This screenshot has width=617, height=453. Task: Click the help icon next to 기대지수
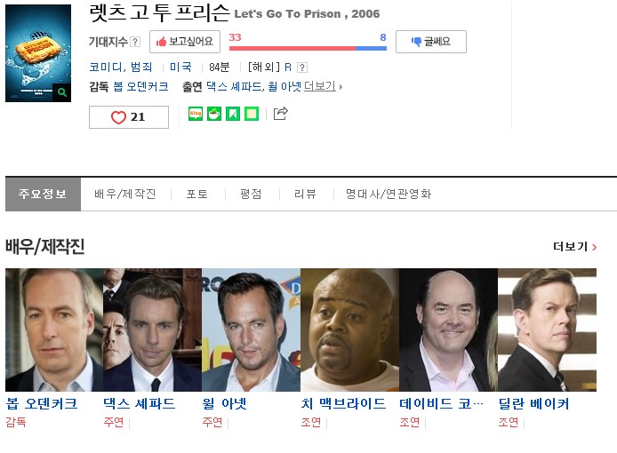[x=135, y=42]
